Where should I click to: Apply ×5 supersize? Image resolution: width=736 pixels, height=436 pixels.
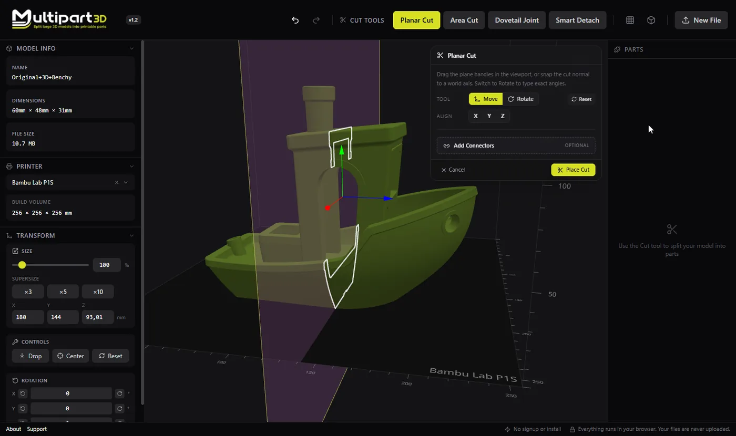[63, 292]
